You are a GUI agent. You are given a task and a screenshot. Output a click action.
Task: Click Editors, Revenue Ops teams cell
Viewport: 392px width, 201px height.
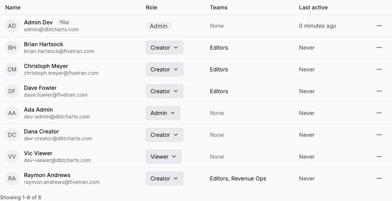tap(238, 178)
